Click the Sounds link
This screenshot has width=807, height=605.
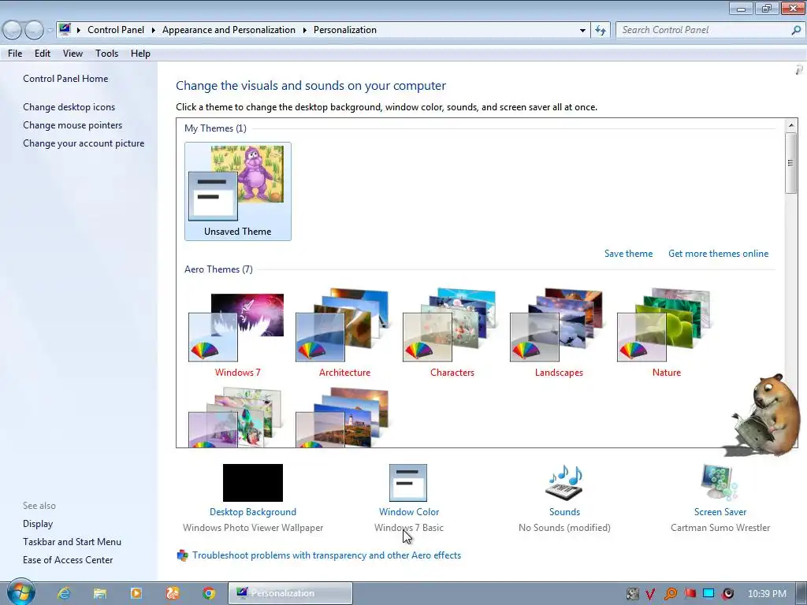pyautogui.click(x=564, y=512)
